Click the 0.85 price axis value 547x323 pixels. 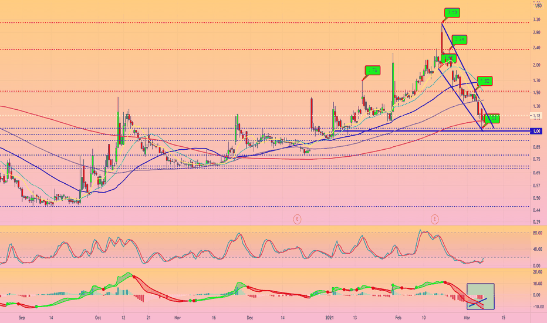(x=536, y=147)
